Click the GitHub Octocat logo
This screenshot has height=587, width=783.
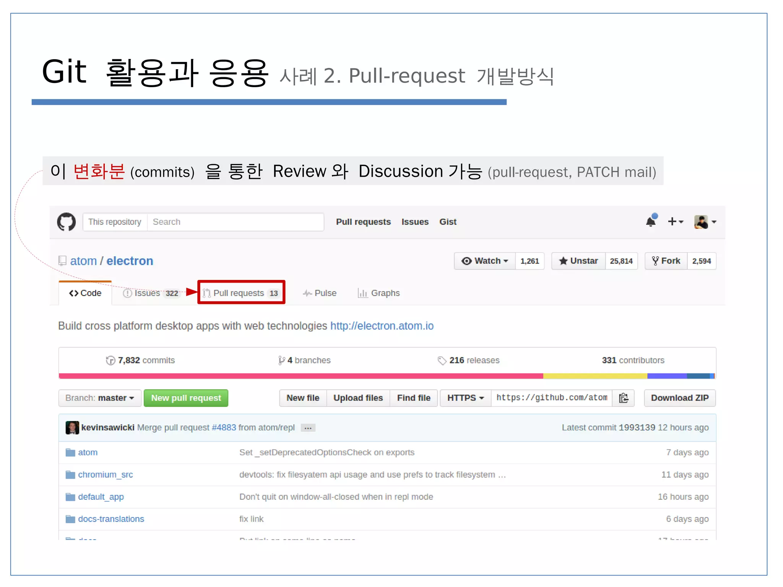[x=67, y=222]
